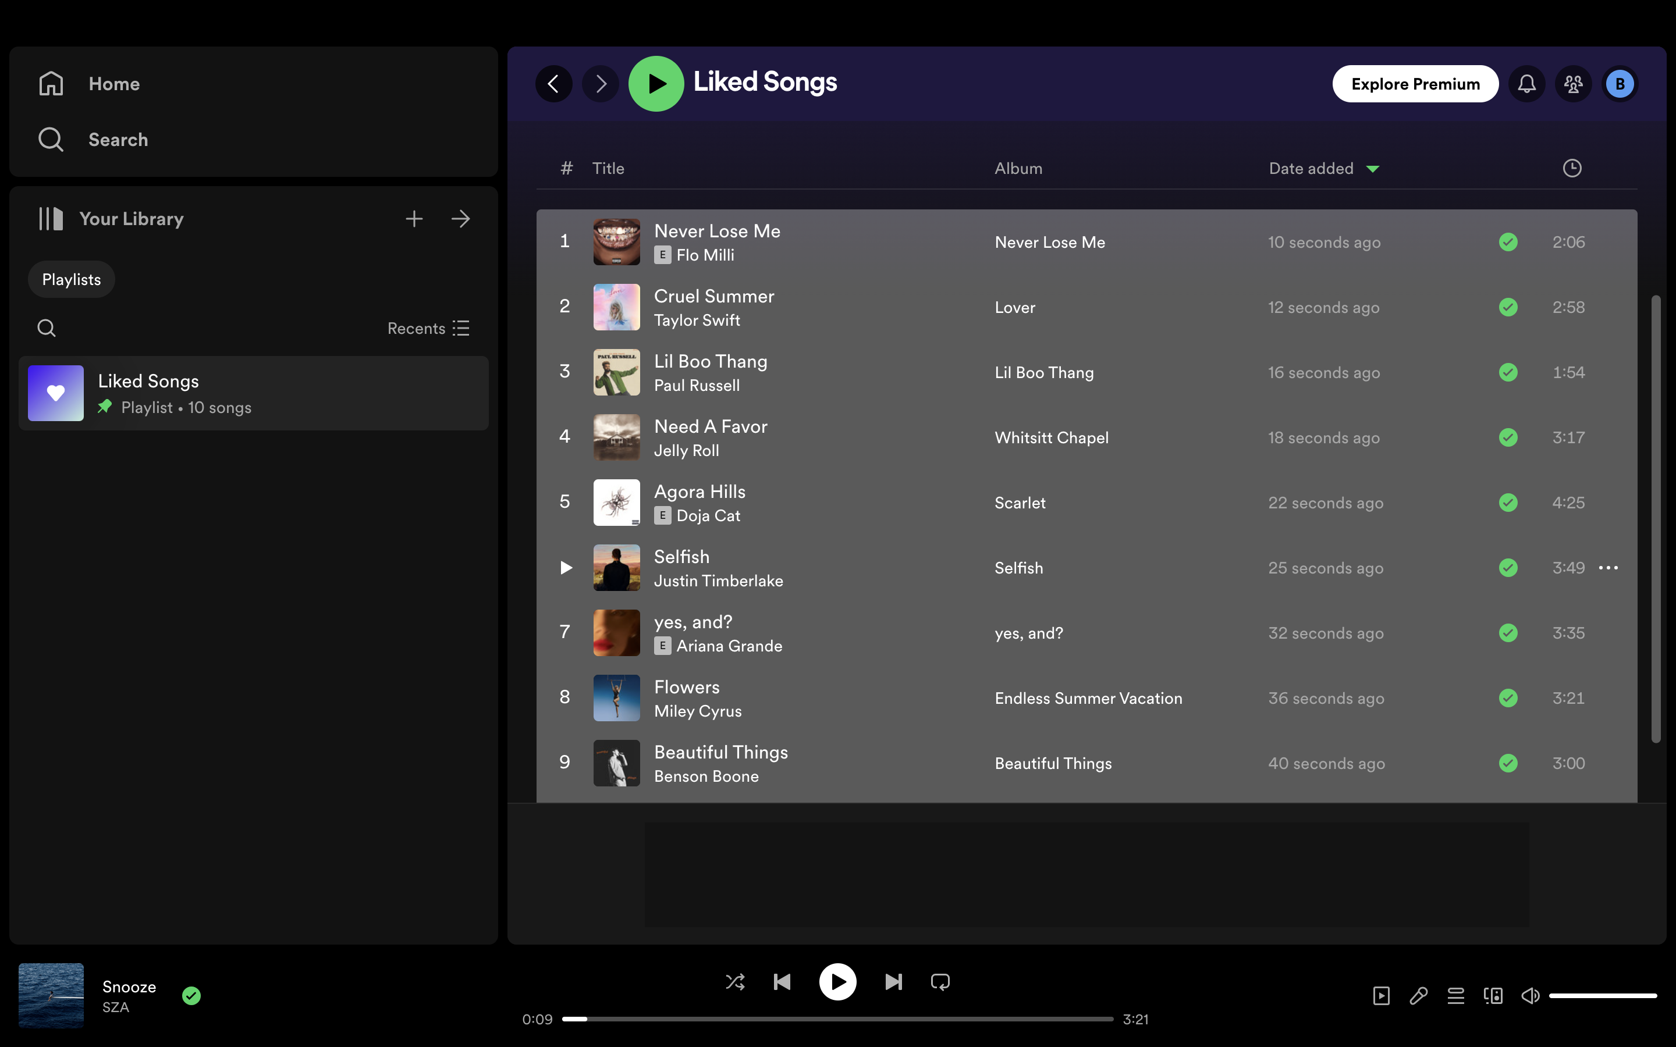Open Endless Summer Vacation album link
The image size is (1676, 1047).
pyautogui.click(x=1088, y=697)
